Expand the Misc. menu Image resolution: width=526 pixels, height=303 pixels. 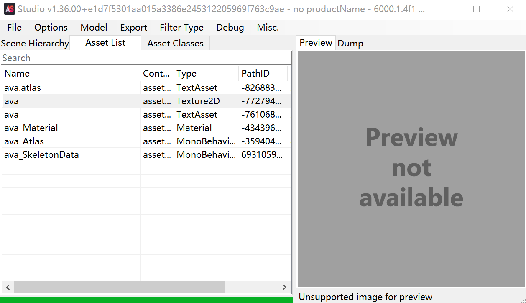(268, 28)
